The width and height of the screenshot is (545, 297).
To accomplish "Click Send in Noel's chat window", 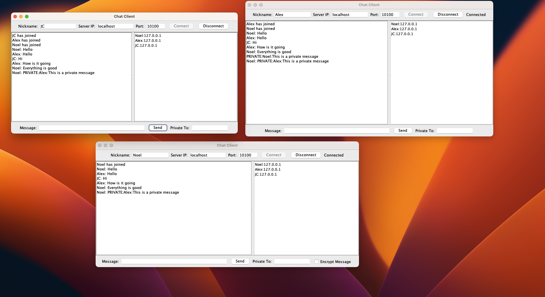I will tap(240, 261).
